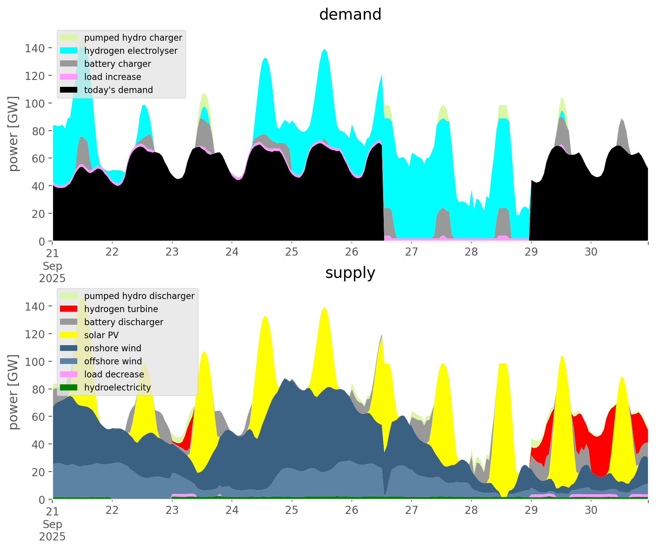This screenshot has height=550, width=656.
Task: Click the supply chart's power [GW] axis label
Action: [x=13, y=392]
